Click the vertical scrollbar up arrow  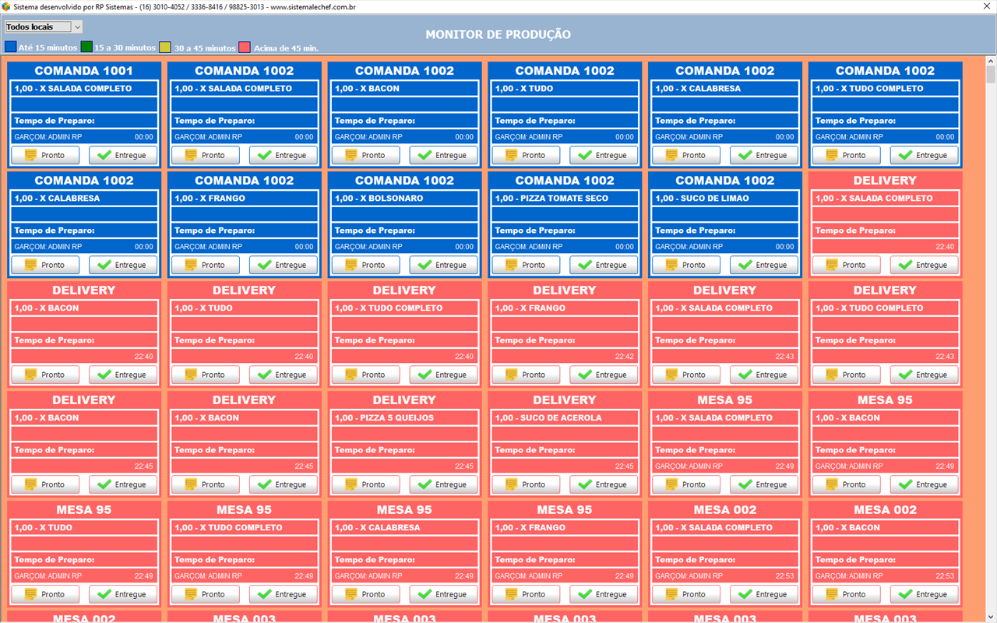point(990,62)
